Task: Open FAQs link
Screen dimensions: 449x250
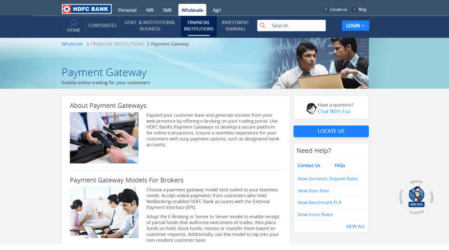Action: click(x=340, y=165)
